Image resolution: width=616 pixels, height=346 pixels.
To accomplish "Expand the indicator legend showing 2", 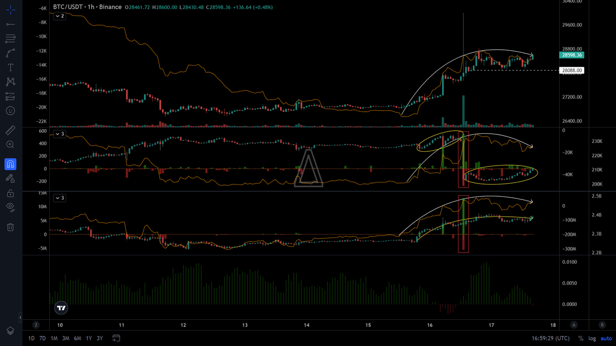I will 60,16.
